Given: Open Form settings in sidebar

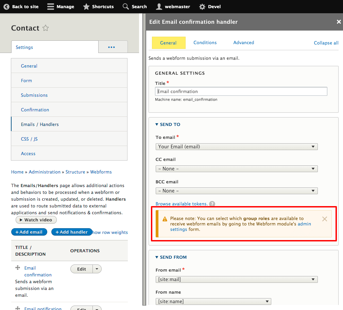Looking at the screenshot, I should pos(69,80).
